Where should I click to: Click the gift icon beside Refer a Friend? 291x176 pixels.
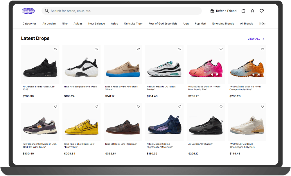pyautogui.click(x=212, y=11)
